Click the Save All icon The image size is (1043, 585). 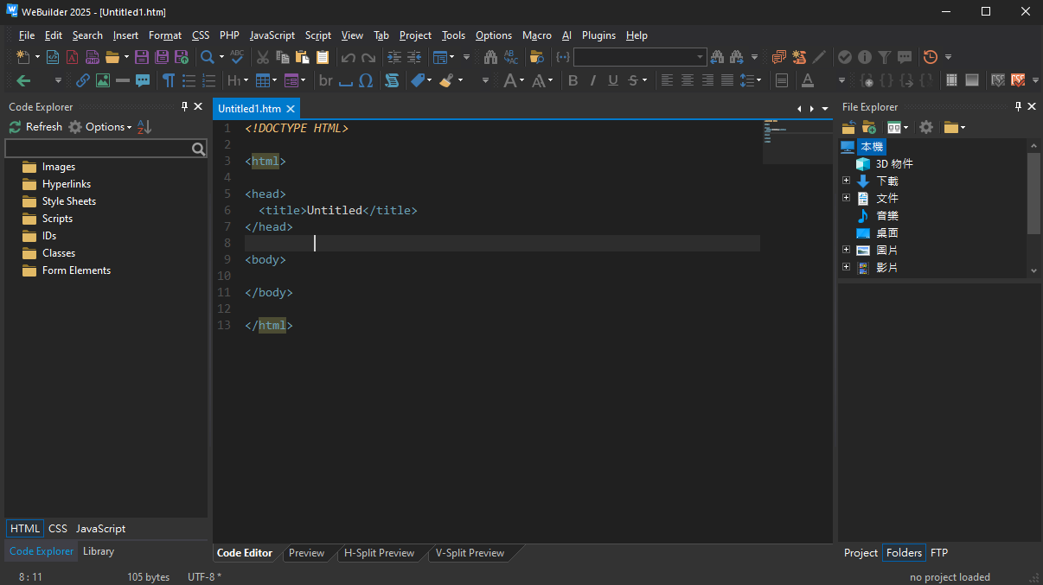click(x=161, y=57)
